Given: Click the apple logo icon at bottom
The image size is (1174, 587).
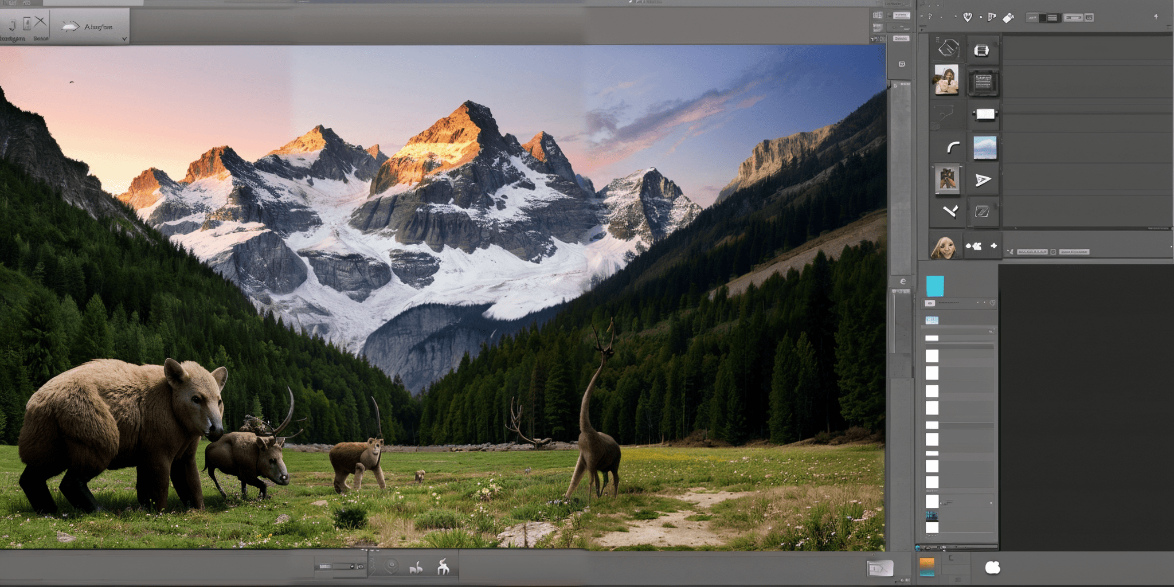Looking at the screenshot, I should point(992,568).
